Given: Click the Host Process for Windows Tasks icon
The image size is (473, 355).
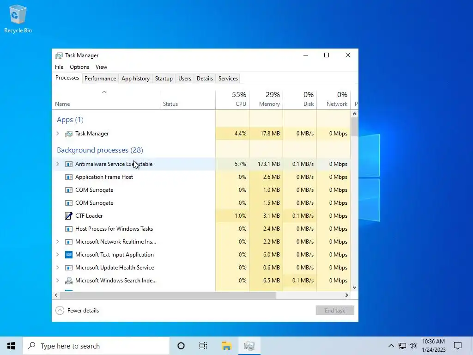Looking at the screenshot, I should (69, 229).
